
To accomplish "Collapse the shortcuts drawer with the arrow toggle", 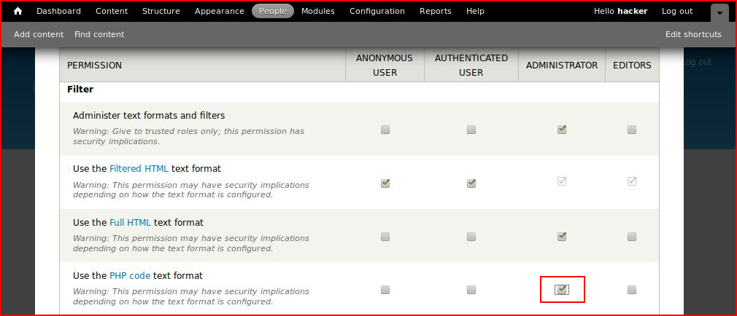I will tap(719, 12).
